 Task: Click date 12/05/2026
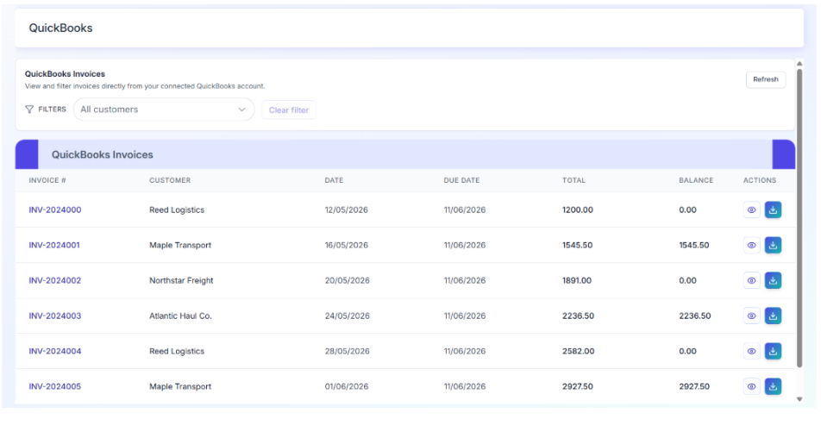pyautogui.click(x=346, y=210)
